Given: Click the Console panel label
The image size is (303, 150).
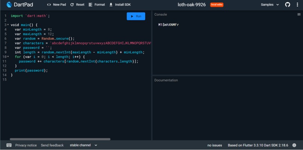Looking at the screenshot, I should [161, 15].
